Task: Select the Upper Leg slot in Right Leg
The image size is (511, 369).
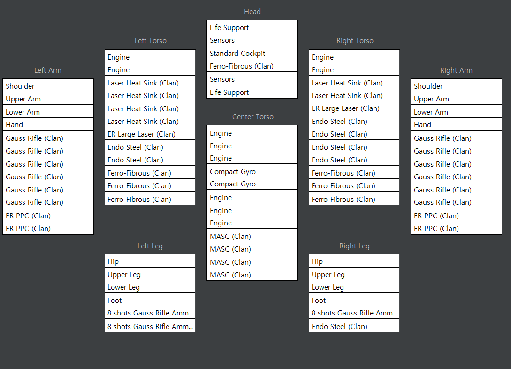Action: point(354,275)
